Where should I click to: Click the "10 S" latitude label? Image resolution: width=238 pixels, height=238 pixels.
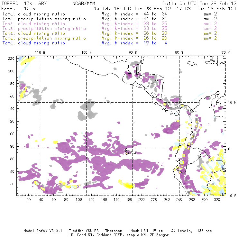click(x=232, y=196)
